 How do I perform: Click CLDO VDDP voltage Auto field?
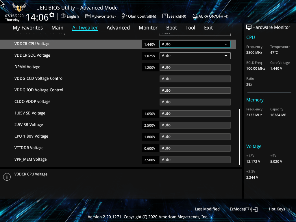(195, 102)
